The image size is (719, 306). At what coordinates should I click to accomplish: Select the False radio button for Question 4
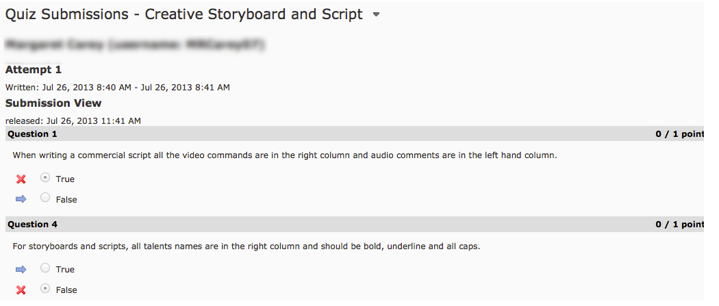tap(45, 289)
